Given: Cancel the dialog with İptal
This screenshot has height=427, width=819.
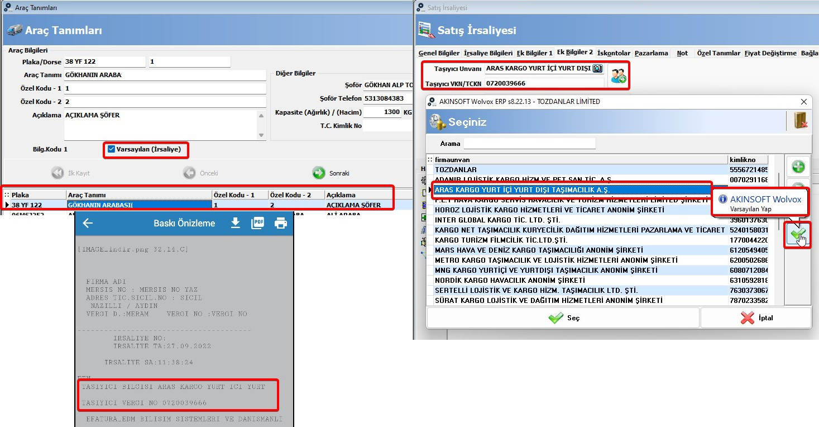Looking at the screenshot, I should click(756, 318).
